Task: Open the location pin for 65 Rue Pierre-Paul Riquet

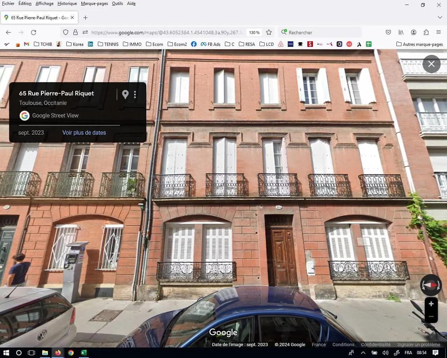Action: (125, 94)
